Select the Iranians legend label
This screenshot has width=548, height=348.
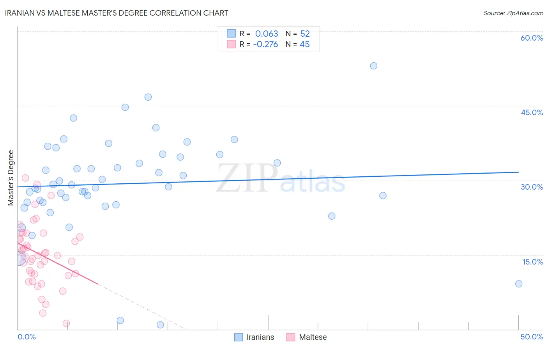pyautogui.click(x=260, y=337)
